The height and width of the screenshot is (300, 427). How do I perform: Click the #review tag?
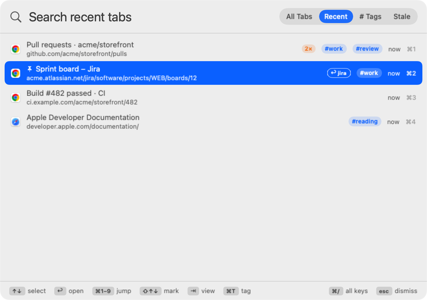pos(367,49)
